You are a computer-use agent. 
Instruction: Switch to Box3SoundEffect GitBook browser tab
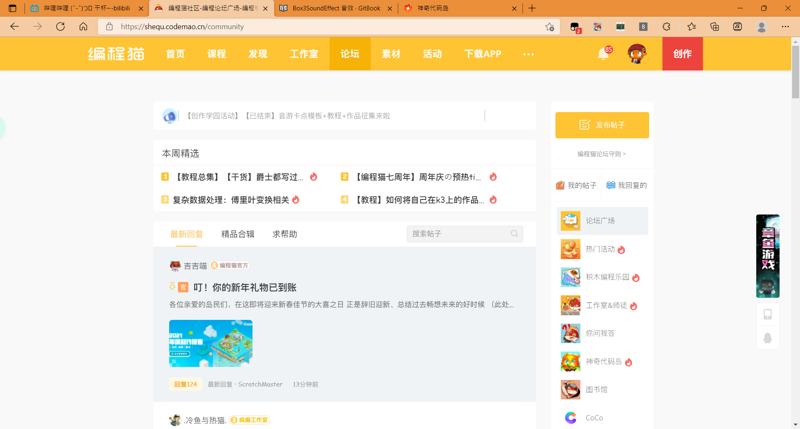(x=336, y=8)
